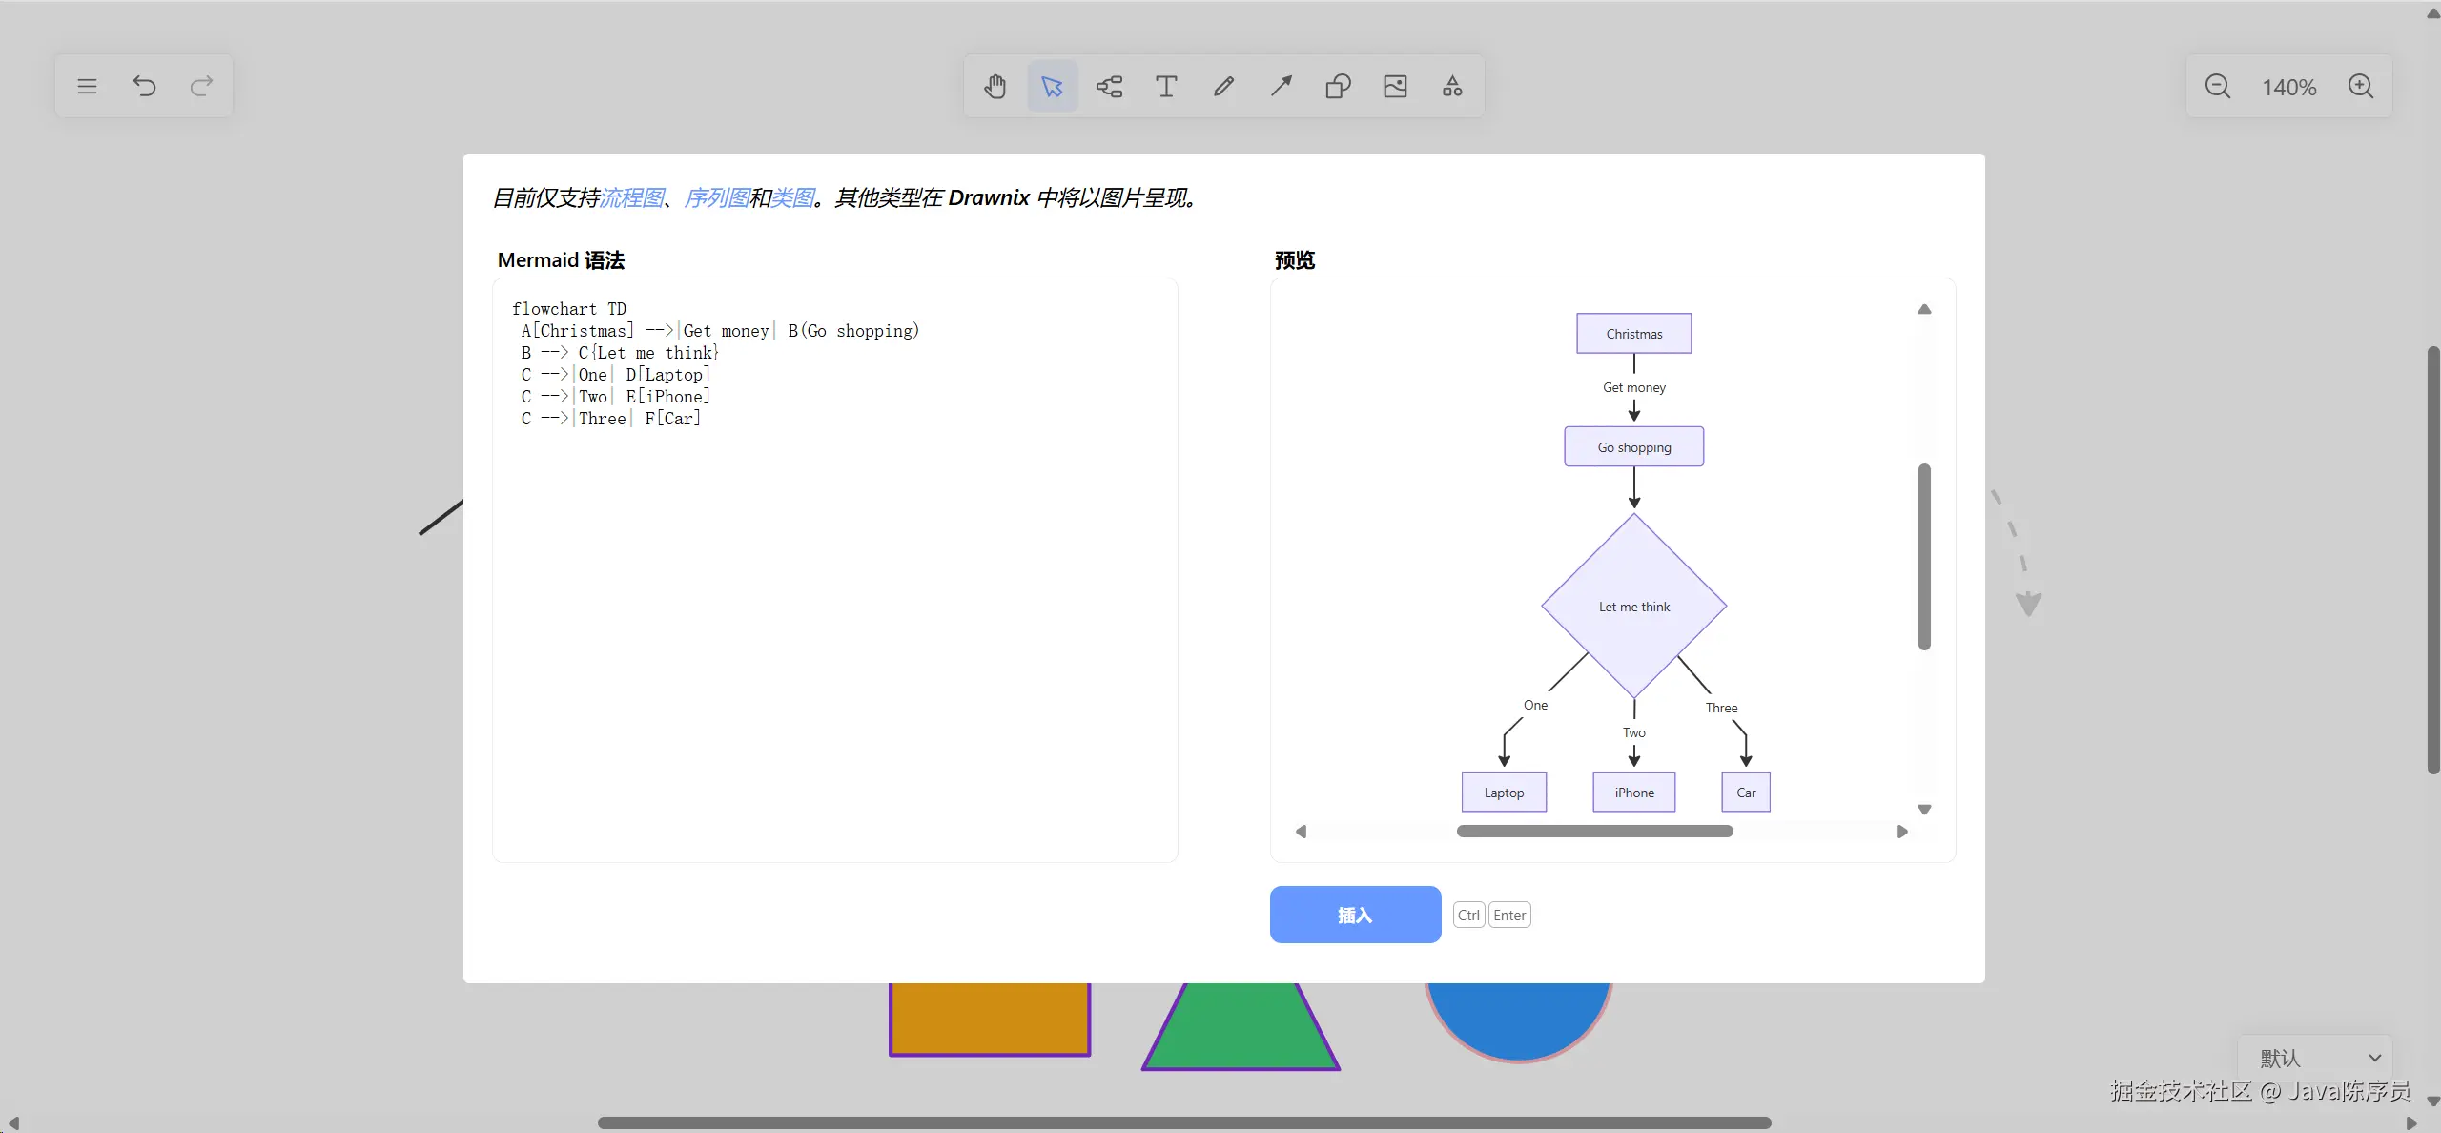Expand the 默认 theme dropdown
This screenshot has width=2441, height=1133.
(2317, 1058)
